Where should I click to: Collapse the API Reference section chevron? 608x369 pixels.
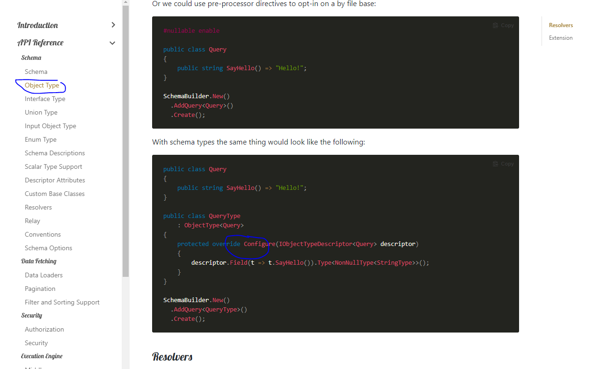click(x=112, y=43)
